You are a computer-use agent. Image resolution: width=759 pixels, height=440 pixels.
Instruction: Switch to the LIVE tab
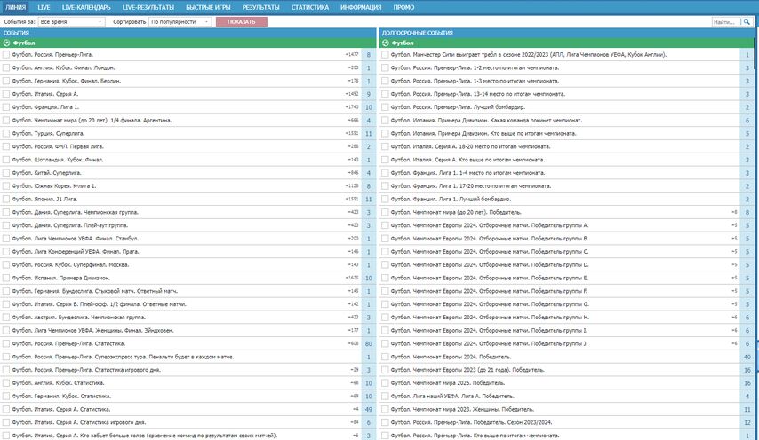44,7
